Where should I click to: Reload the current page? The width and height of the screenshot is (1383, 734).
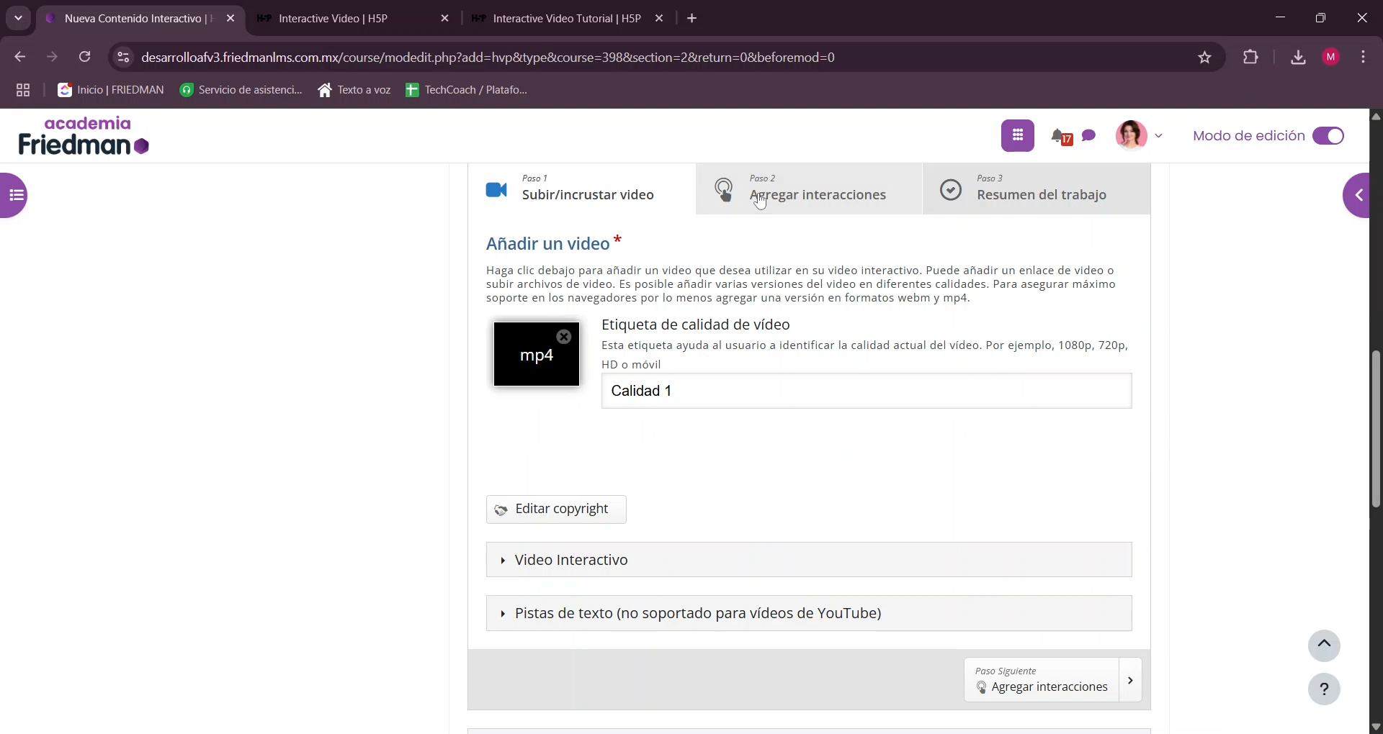[x=85, y=57]
